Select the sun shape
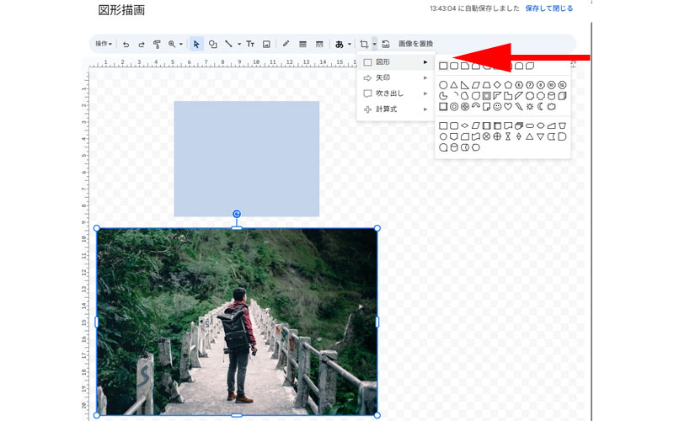The width and height of the screenshot is (674, 421). 530,106
